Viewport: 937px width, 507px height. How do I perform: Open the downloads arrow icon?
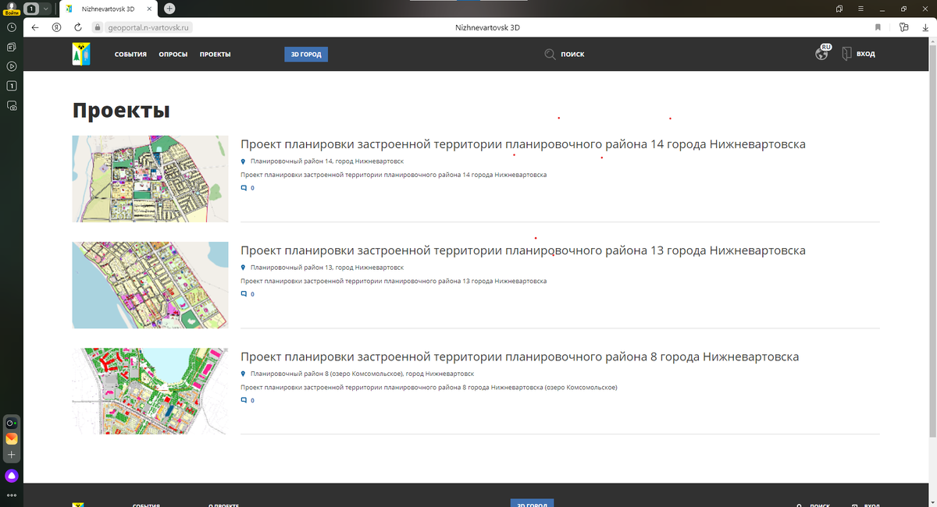(x=925, y=27)
